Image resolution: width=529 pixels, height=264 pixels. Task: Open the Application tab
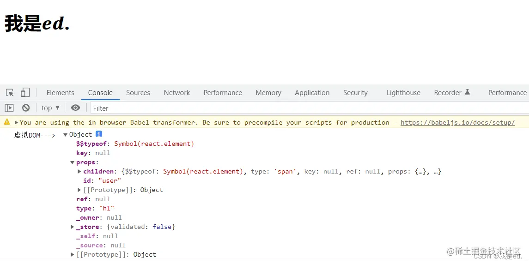pos(312,93)
